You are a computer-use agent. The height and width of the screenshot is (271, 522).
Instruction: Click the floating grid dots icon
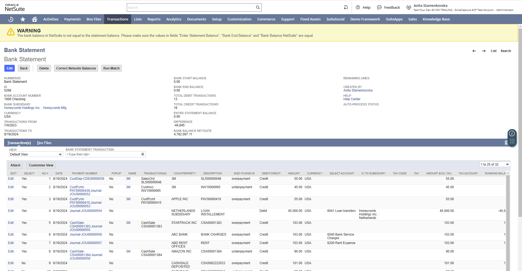tap(512, 141)
